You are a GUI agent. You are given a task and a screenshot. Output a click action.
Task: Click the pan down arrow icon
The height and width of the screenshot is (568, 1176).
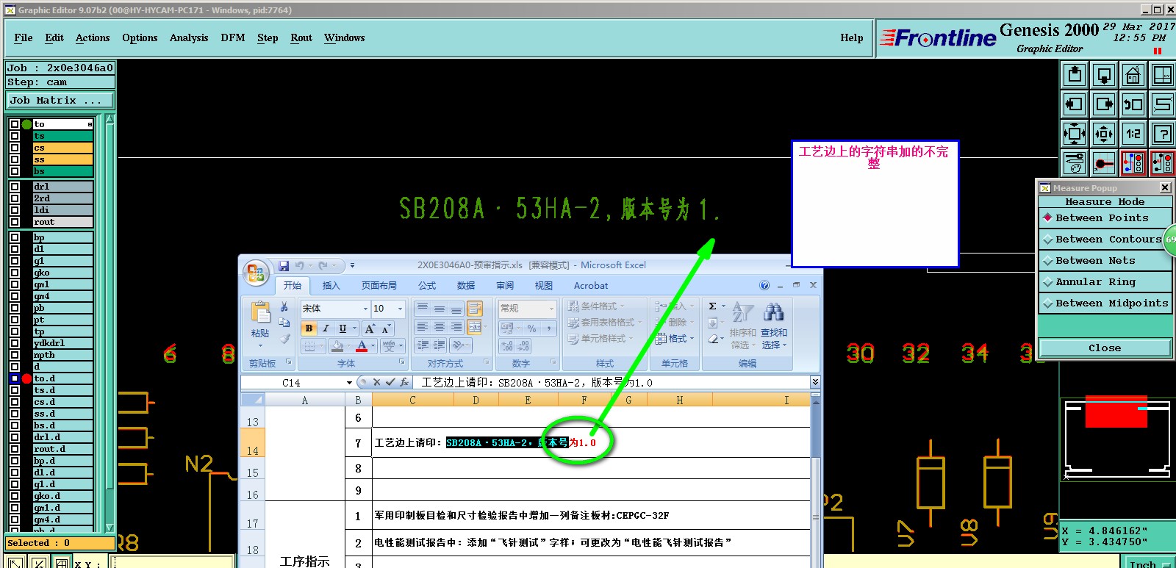pos(1104,75)
